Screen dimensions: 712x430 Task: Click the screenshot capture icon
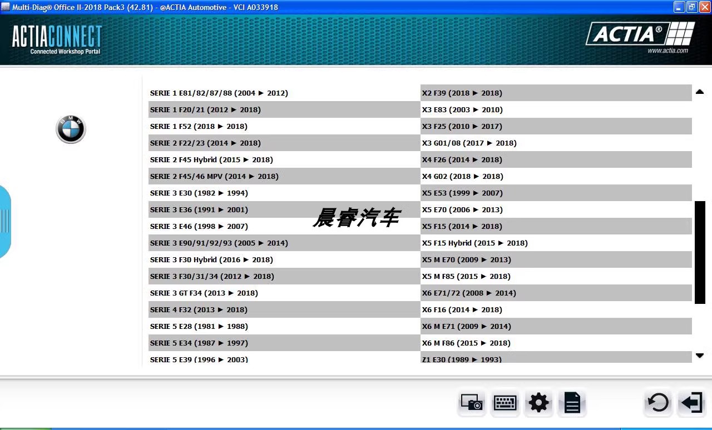coord(472,402)
